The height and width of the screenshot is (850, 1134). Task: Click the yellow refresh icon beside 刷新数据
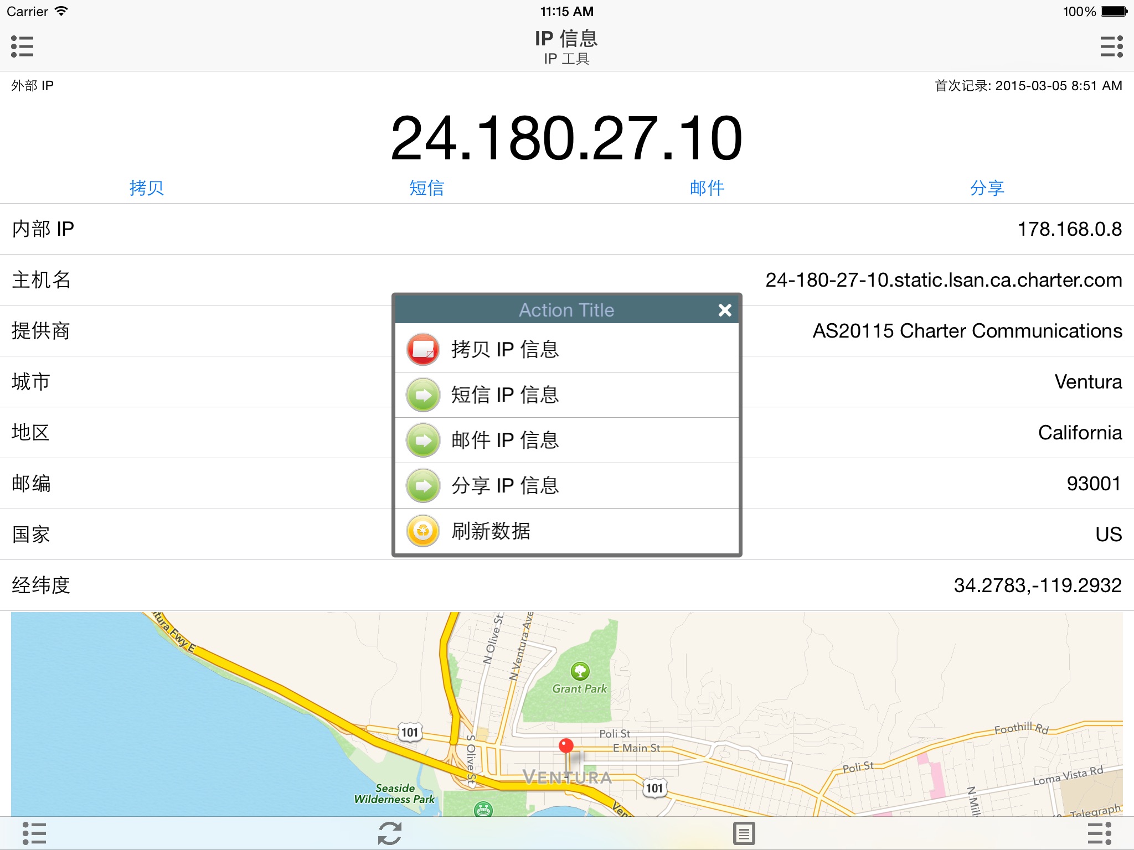423,531
